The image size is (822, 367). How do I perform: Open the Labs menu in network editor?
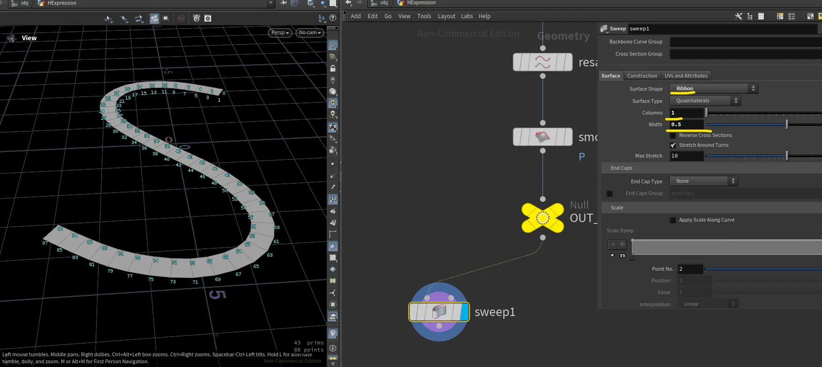467,16
